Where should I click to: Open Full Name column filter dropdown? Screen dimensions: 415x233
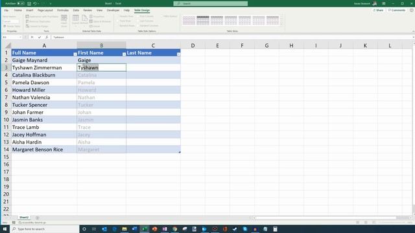tap(75, 54)
